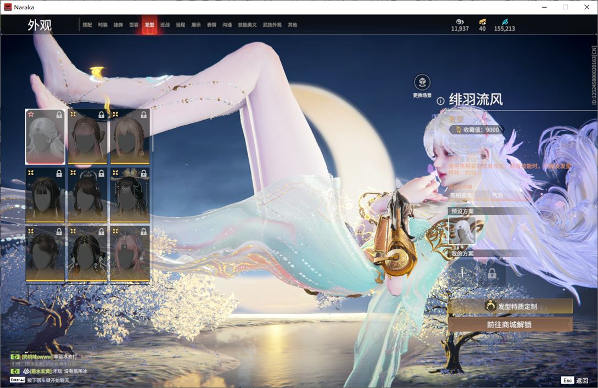
Task: Click the 我的方案 section label
Action: [462, 254]
